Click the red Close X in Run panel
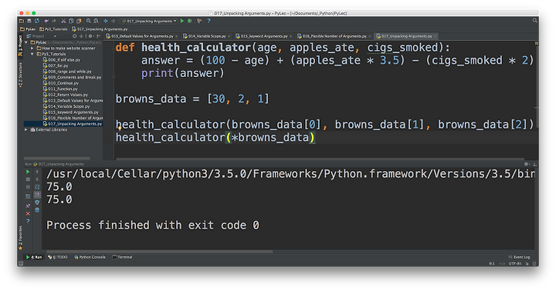 (28, 213)
